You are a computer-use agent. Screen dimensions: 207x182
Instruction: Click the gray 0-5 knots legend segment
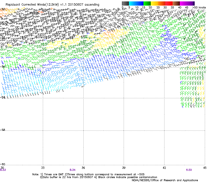click(x=125, y=3)
